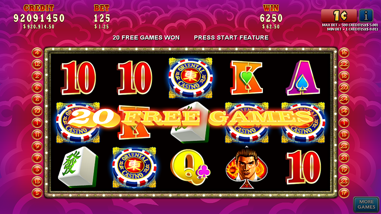Select payline marker 16

[x=344, y=53]
